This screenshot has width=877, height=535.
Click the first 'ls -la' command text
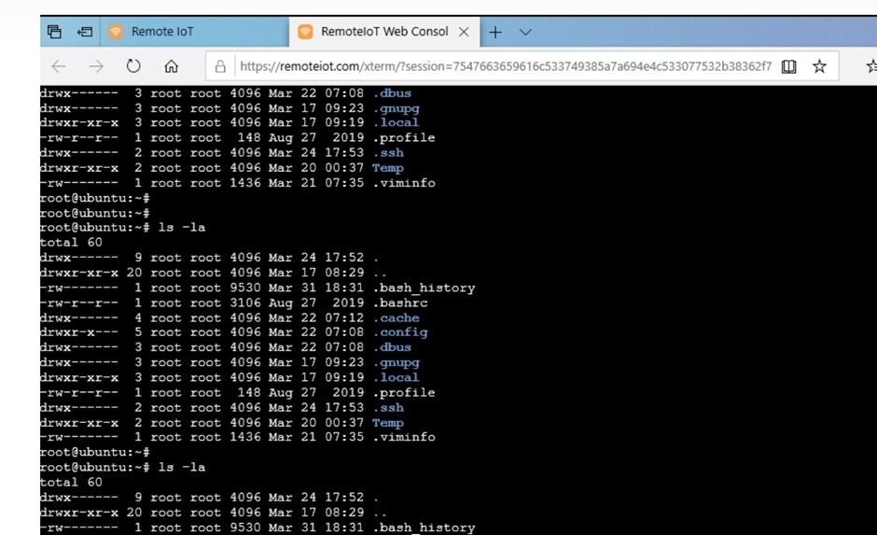pyautogui.click(x=182, y=227)
